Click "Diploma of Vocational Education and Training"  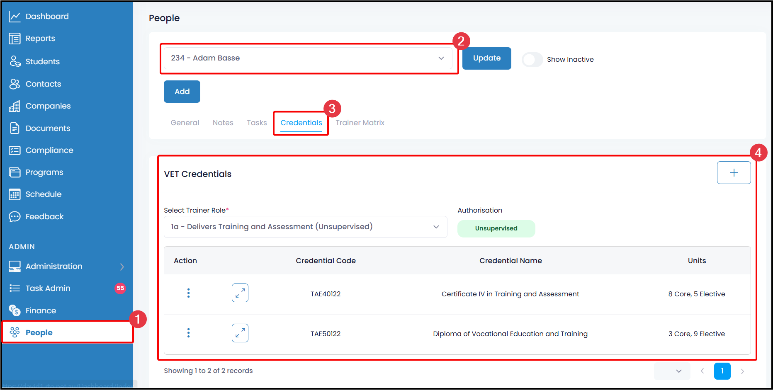coord(510,334)
